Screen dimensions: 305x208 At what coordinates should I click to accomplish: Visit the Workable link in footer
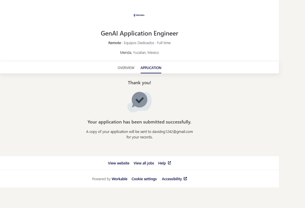tap(120, 179)
